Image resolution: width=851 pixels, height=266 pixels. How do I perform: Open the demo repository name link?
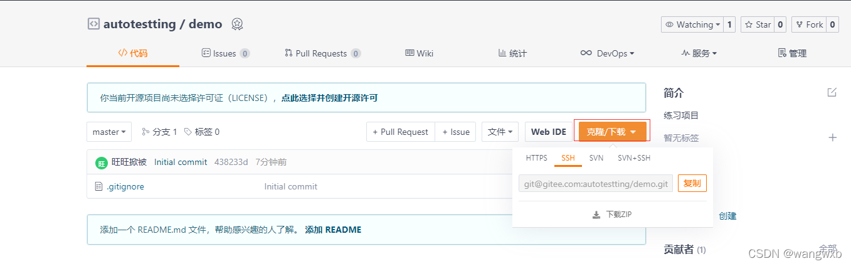pyautogui.click(x=205, y=24)
